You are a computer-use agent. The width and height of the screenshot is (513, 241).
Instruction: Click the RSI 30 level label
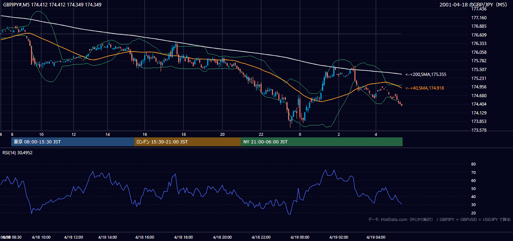(473, 205)
